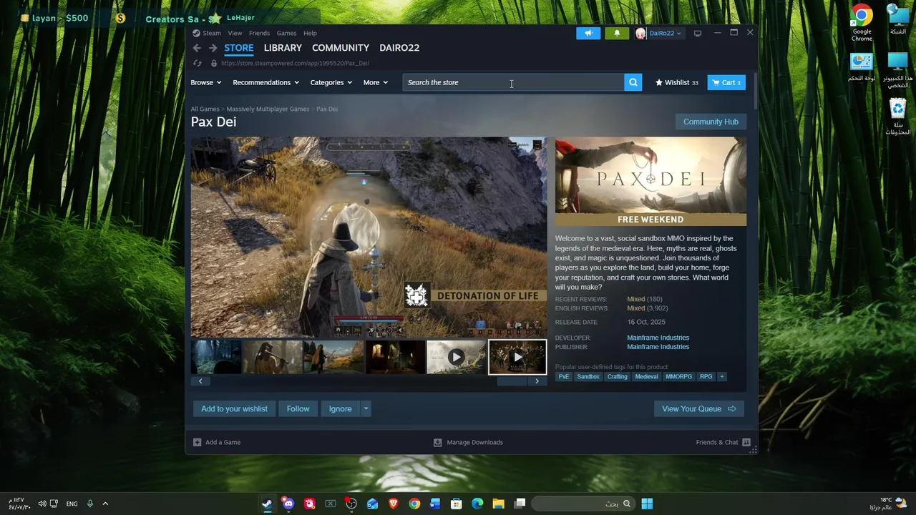Open the Games menu
This screenshot has height=515, width=916.
click(286, 33)
